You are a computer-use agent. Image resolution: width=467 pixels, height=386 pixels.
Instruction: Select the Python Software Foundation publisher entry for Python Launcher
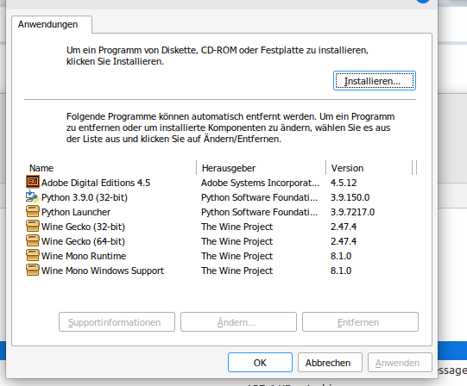[x=260, y=212]
